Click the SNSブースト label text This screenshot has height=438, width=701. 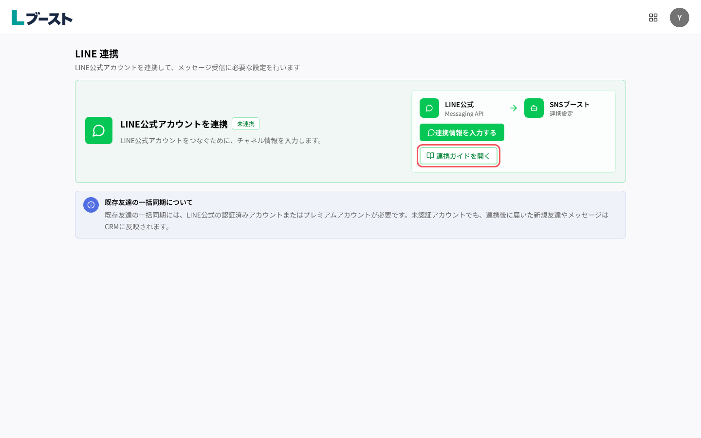click(570, 105)
